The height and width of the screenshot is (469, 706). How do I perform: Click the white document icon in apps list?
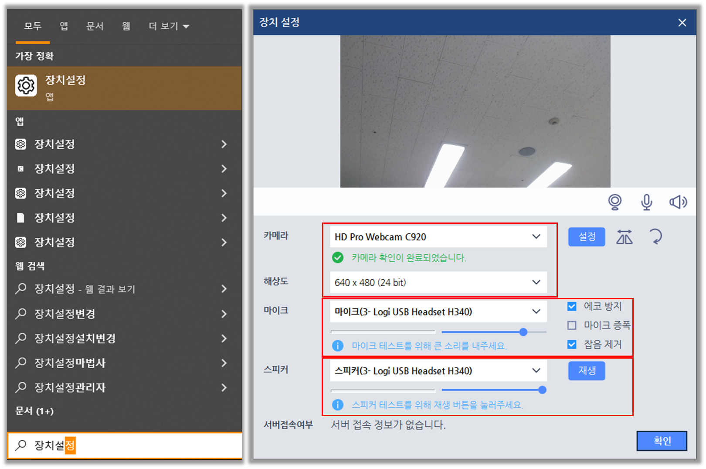(x=20, y=218)
